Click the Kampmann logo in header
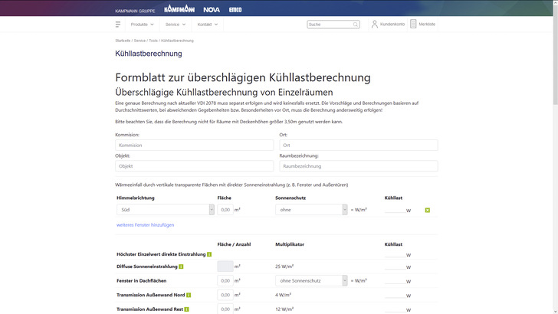 click(x=180, y=8)
